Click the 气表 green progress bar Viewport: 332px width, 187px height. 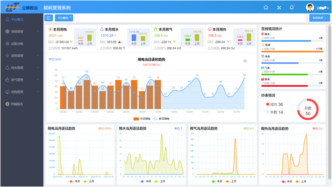292,74
